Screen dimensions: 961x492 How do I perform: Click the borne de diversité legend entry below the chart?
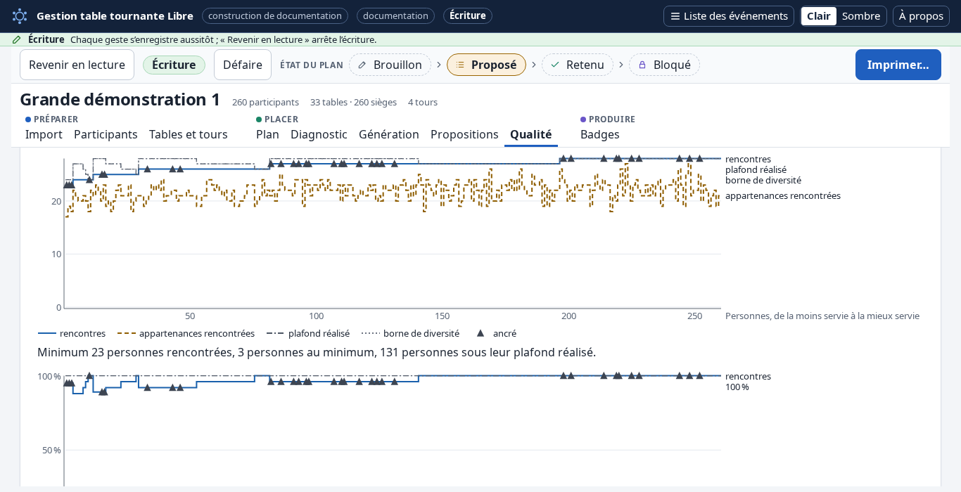(410, 333)
